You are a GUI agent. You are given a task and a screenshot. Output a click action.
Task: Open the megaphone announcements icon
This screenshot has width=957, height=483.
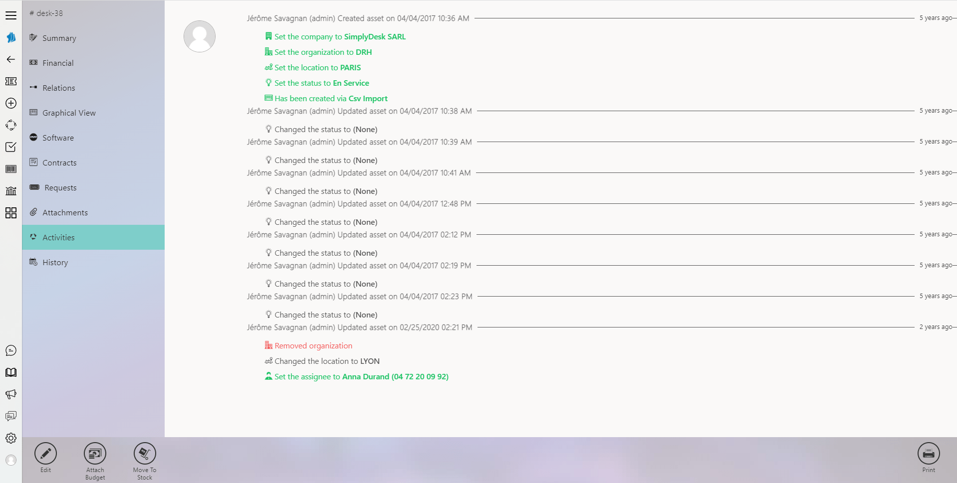(11, 394)
